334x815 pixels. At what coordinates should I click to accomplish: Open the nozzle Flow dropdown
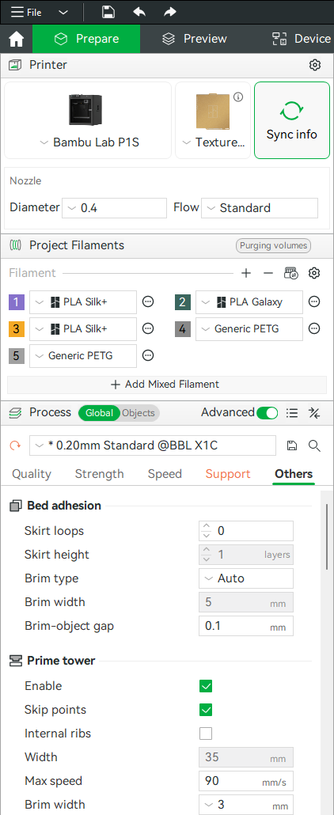(260, 208)
